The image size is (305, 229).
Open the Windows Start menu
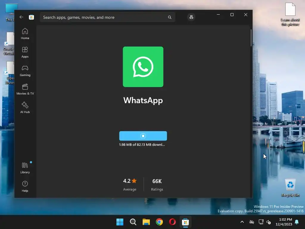(120, 222)
